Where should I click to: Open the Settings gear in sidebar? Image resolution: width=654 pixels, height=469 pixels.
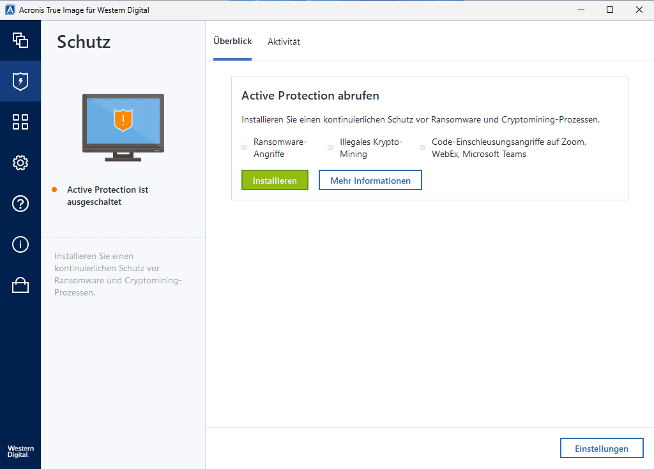tap(20, 163)
